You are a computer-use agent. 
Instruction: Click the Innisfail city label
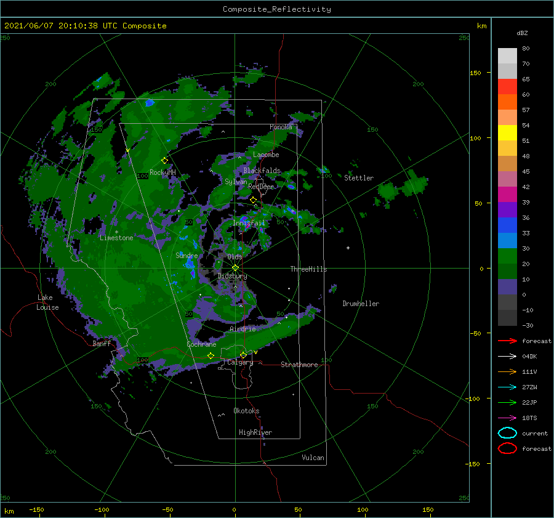pos(249,223)
